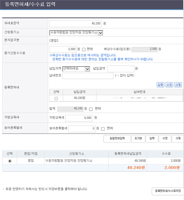Click the 합계 total field

(x=70, y=109)
